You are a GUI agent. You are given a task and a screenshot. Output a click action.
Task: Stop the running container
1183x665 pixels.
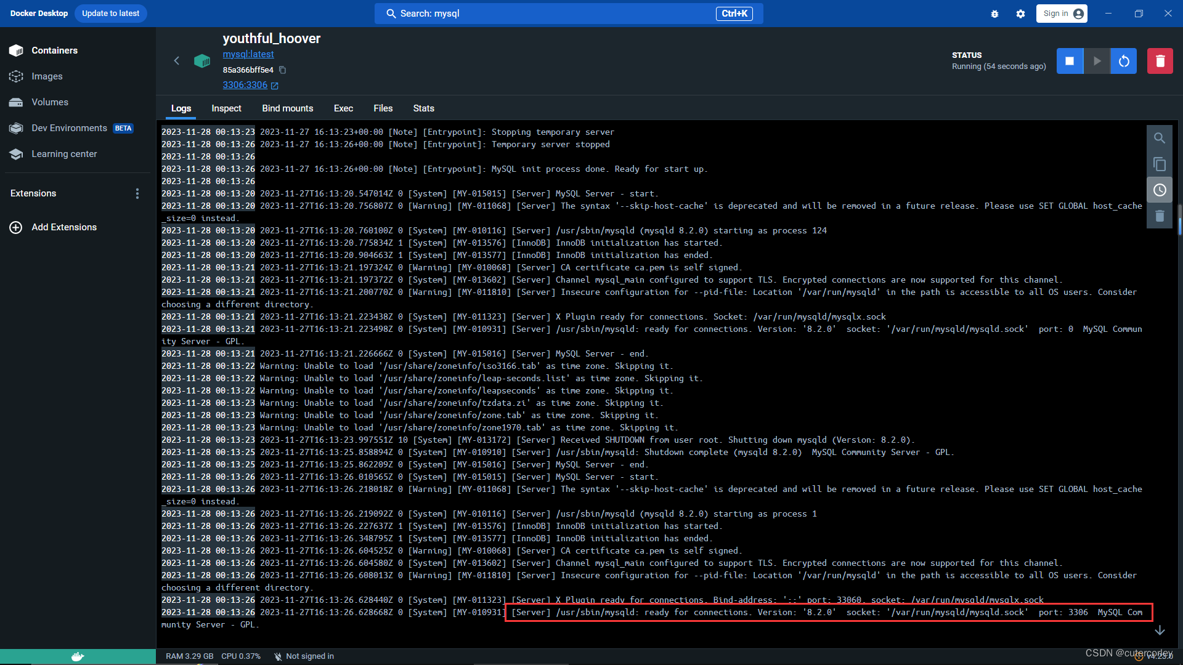(1070, 61)
